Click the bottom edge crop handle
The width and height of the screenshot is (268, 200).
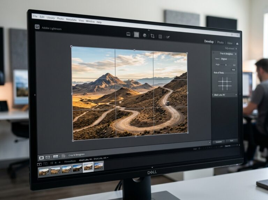(x=136, y=136)
